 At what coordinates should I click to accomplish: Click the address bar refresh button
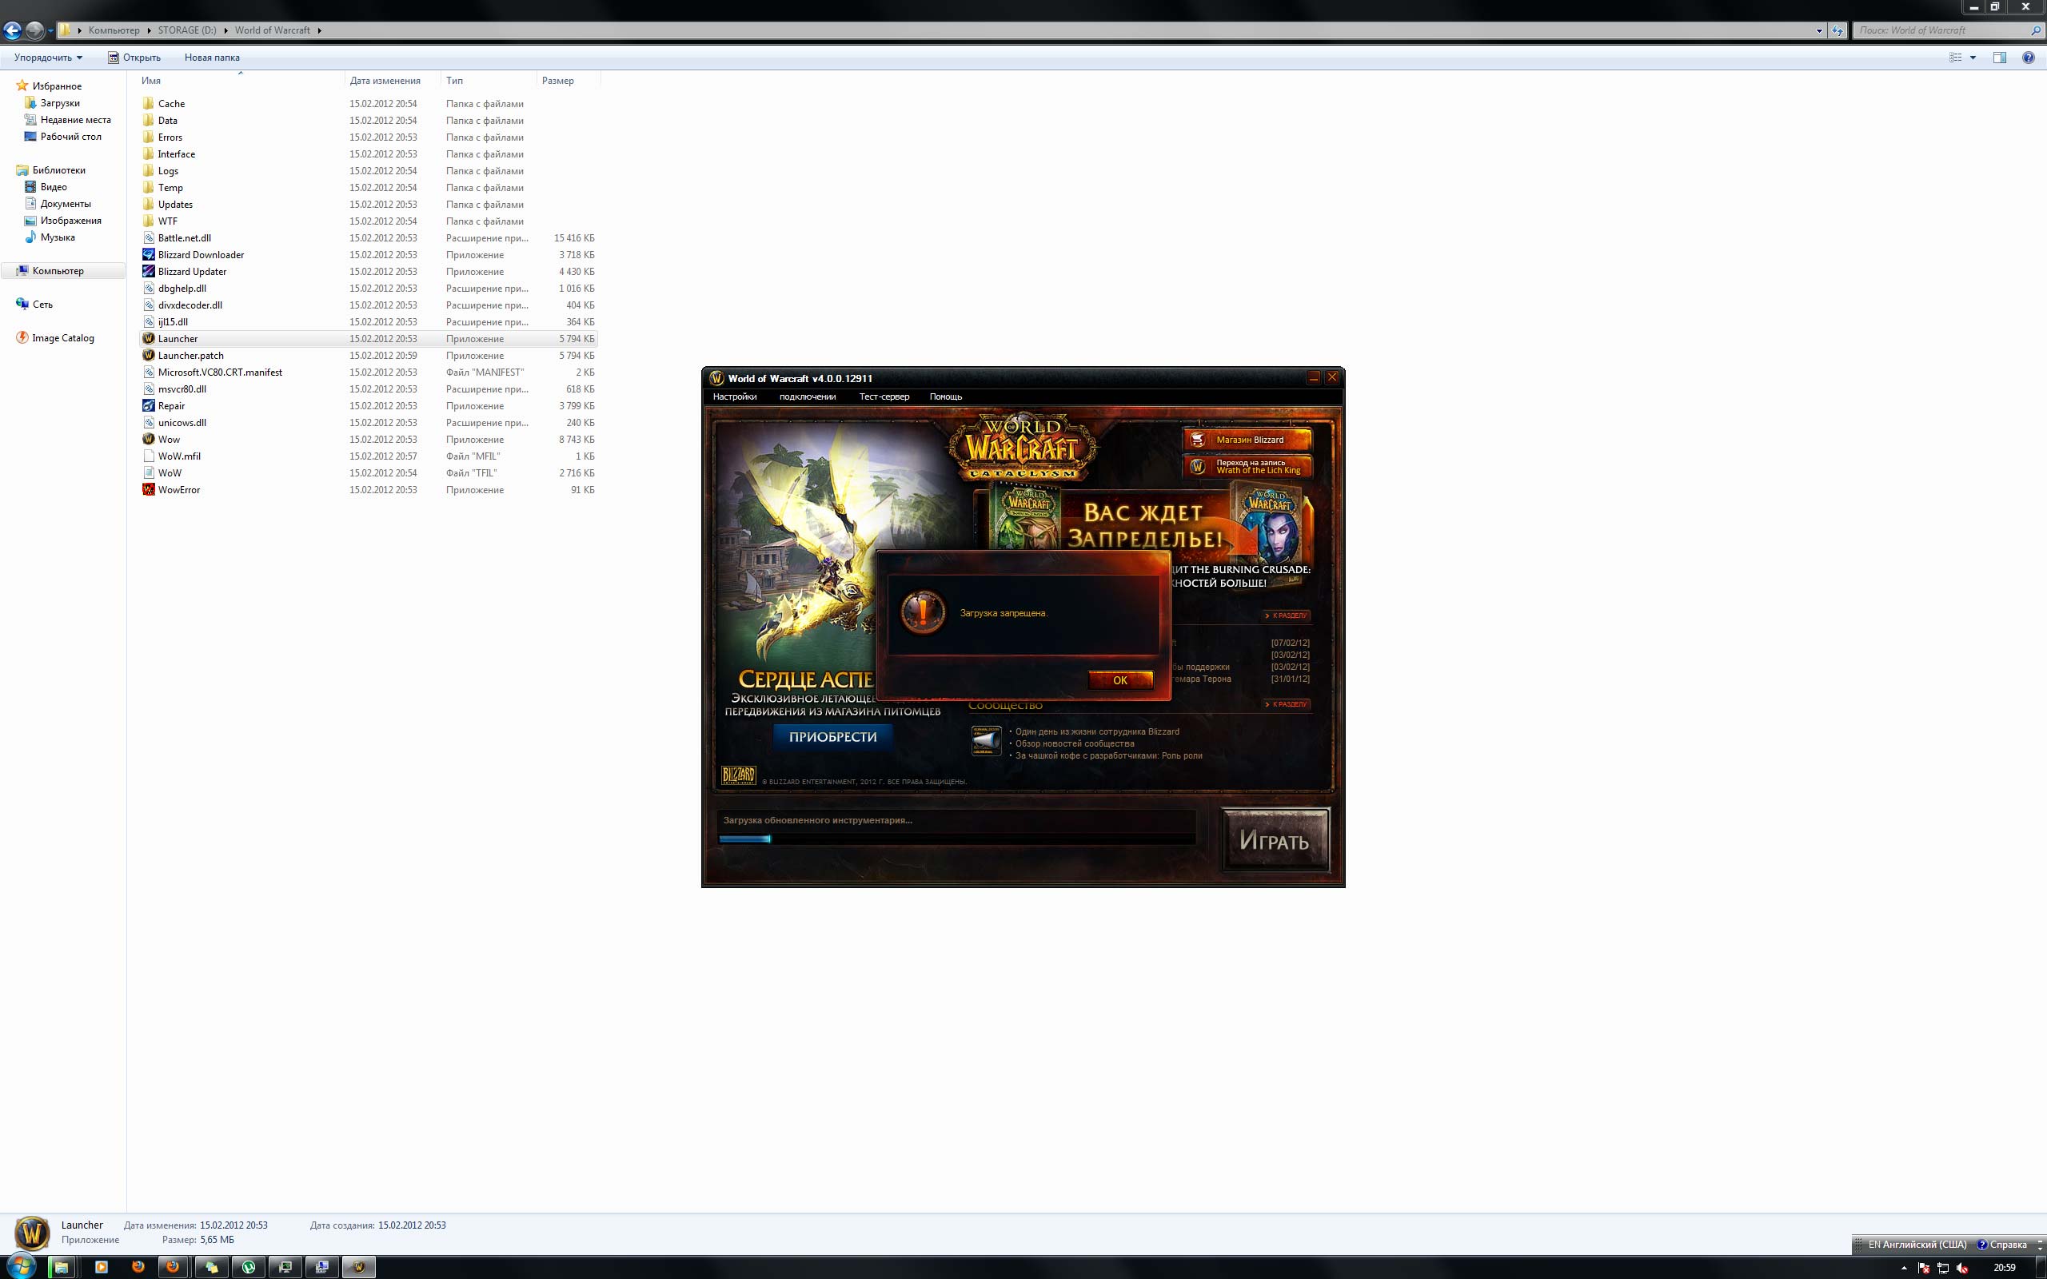click(1837, 30)
